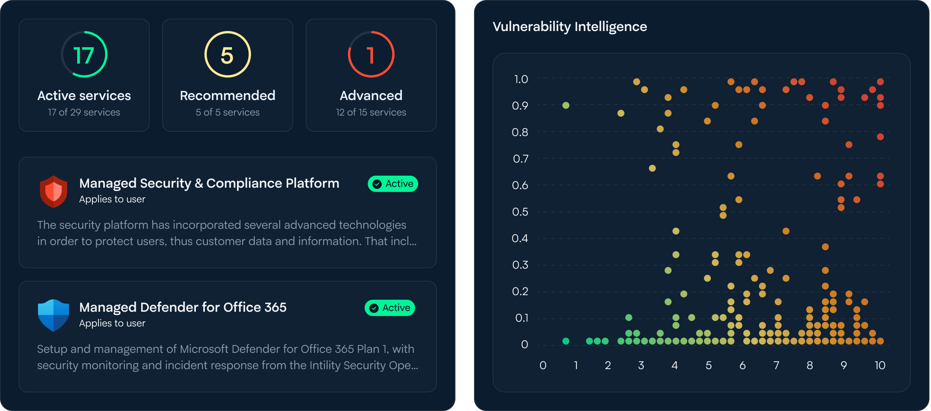Click the Advanced services ring showing 1
Viewport: 931px width, 411px height.
[371, 54]
